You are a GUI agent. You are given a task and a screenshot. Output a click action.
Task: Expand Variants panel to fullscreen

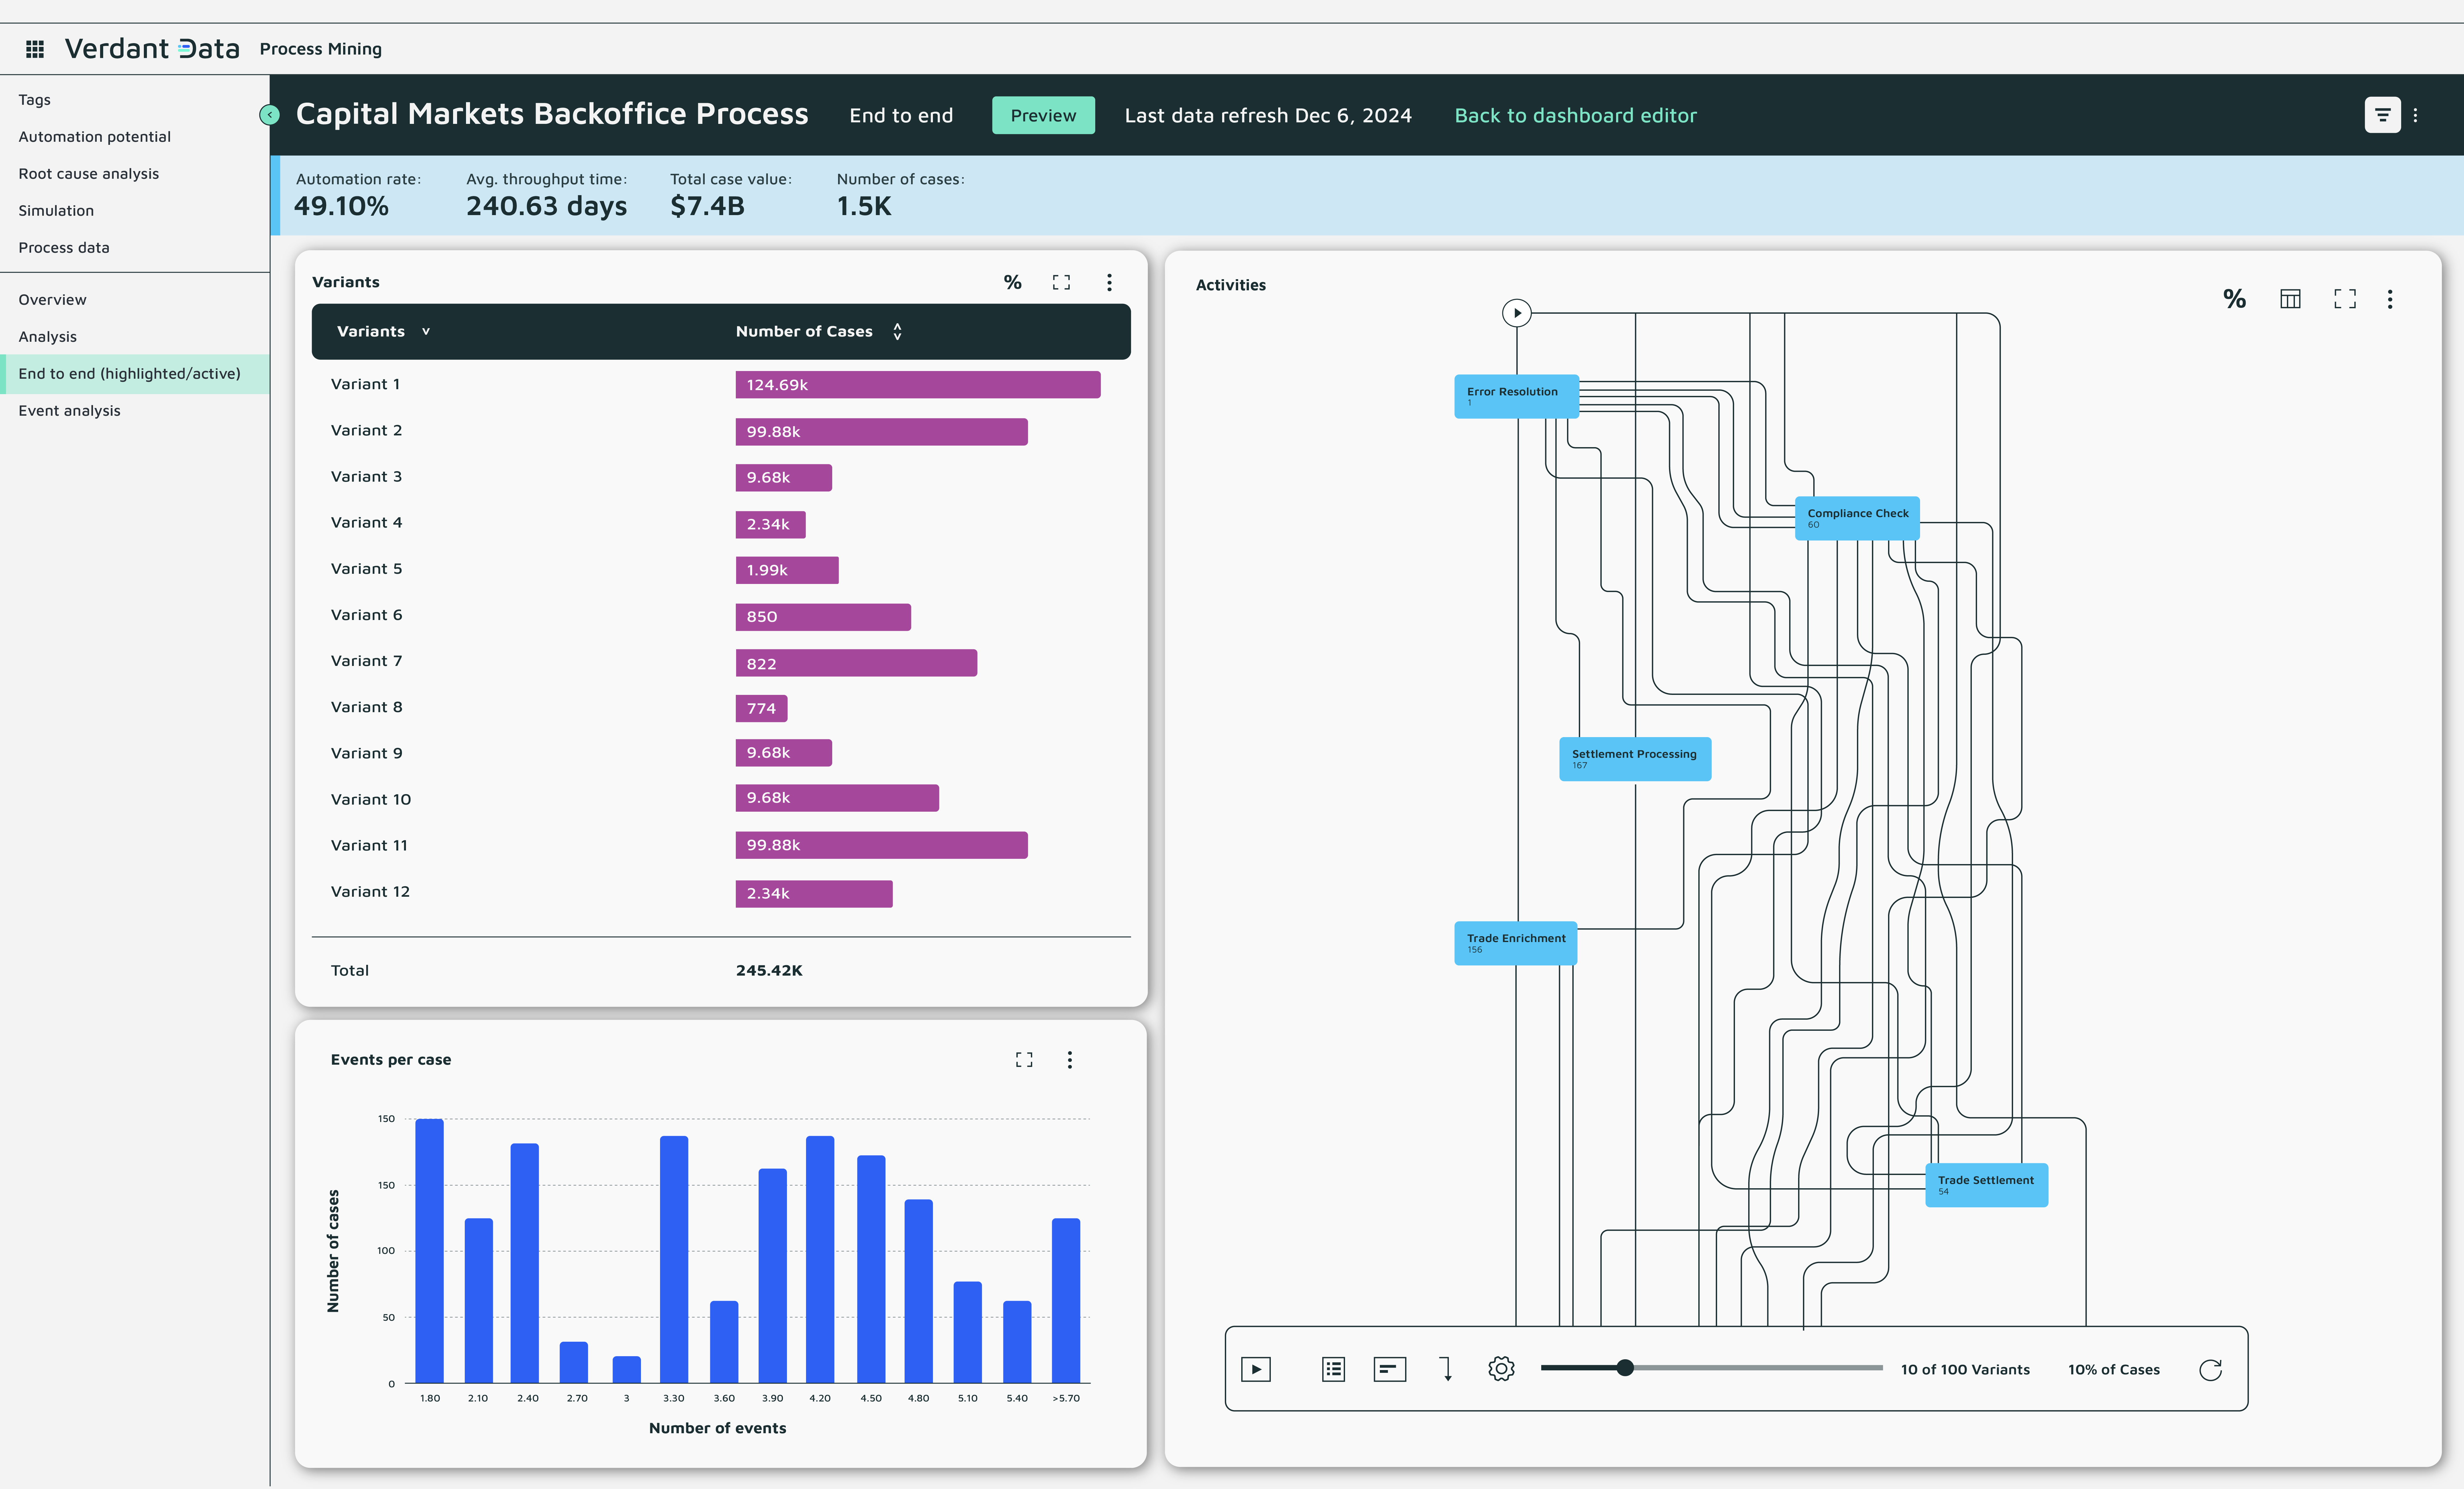click(x=1061, y=282)
